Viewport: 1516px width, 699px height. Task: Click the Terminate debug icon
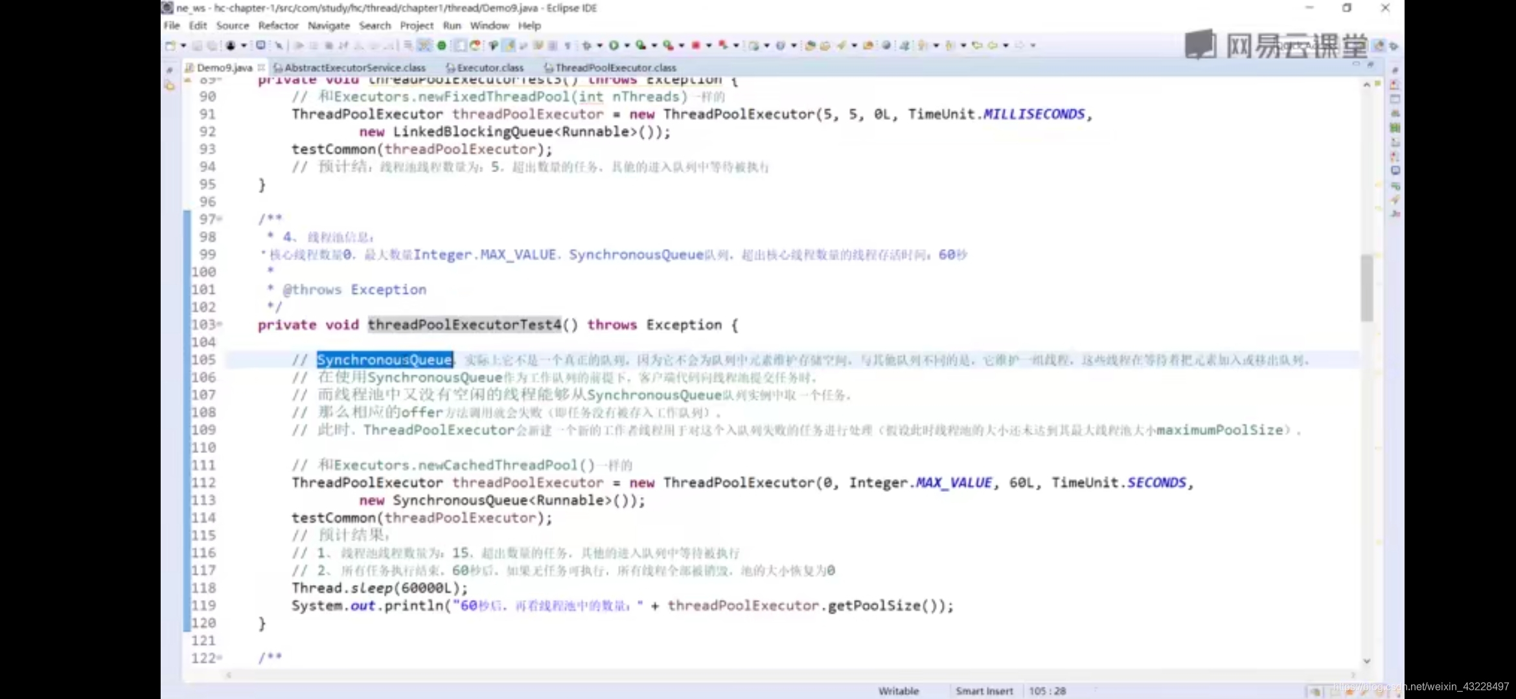(x=328, y=45)
